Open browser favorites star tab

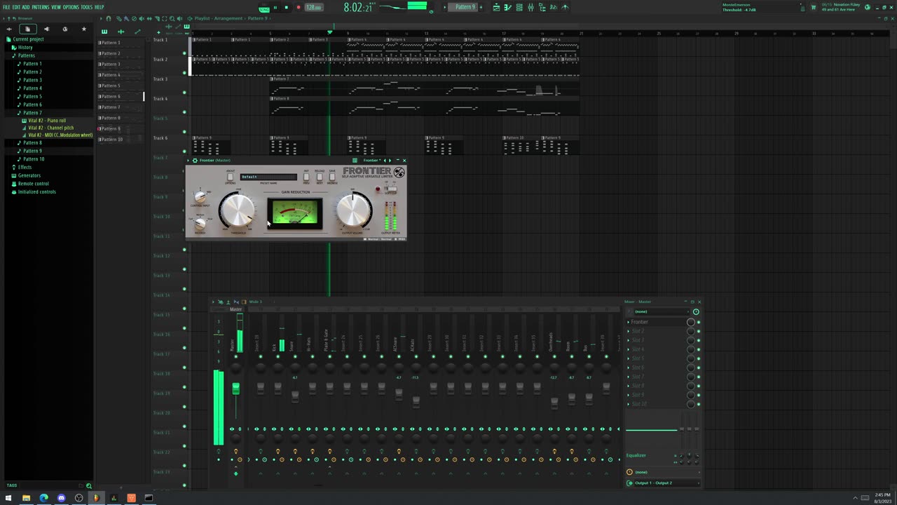tap(84, 29)
